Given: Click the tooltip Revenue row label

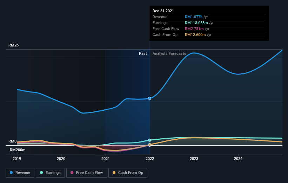Looking at the screenshot, I should pyautogui.click(x=160, y=17).
